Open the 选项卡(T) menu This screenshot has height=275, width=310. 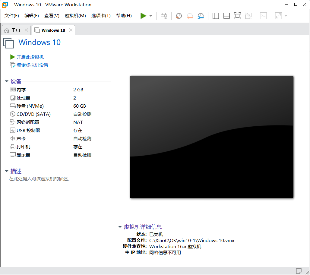click(x=101, y=16)
